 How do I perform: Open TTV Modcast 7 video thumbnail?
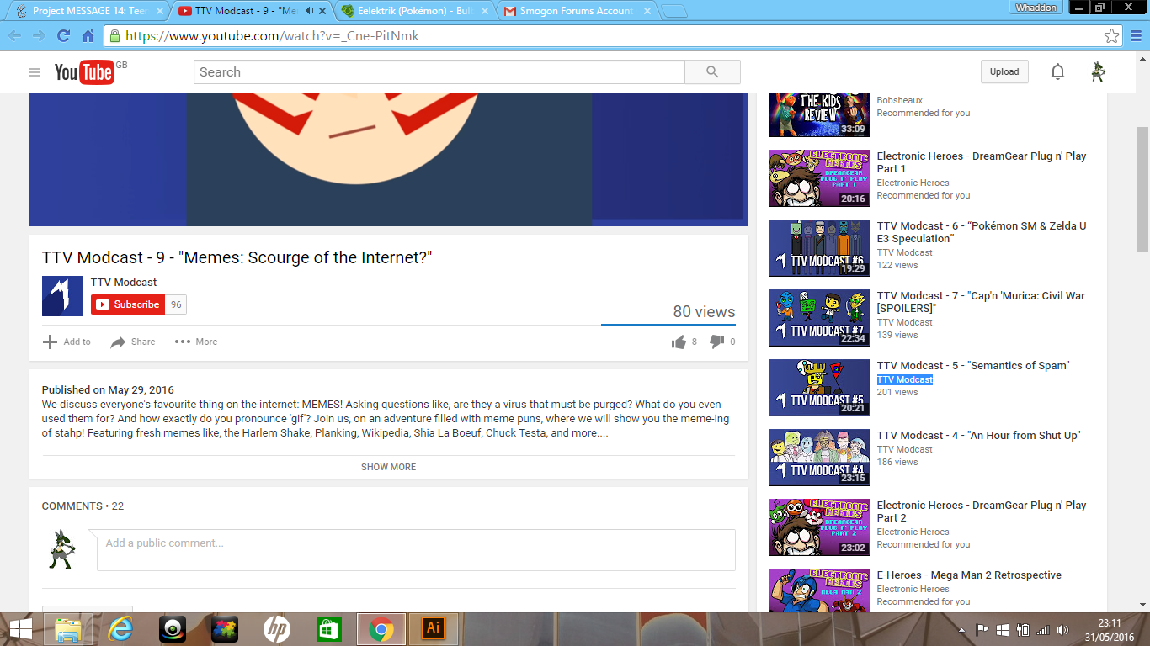point(820,318)
